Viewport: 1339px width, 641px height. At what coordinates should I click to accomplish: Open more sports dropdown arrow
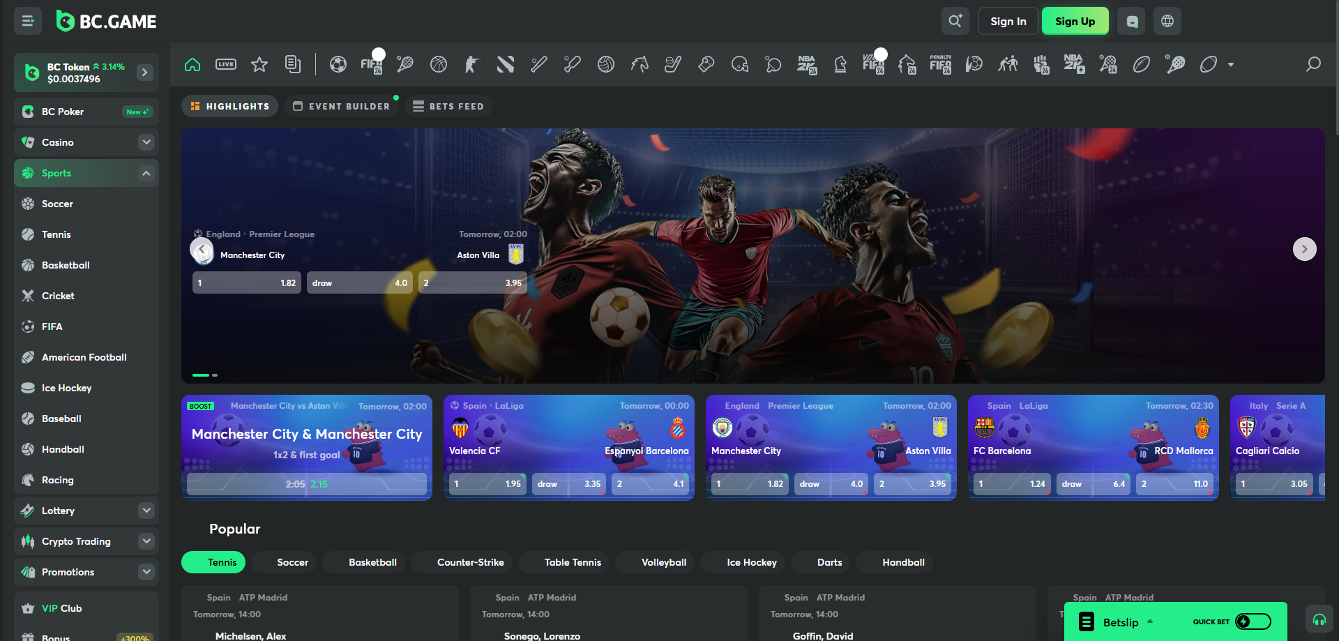point(1231,64)
